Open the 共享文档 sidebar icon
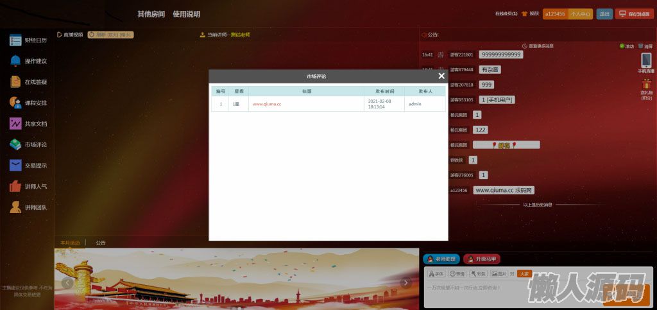Image resolution: width=657 pixels, height=310 pixels. pos(15,124)
